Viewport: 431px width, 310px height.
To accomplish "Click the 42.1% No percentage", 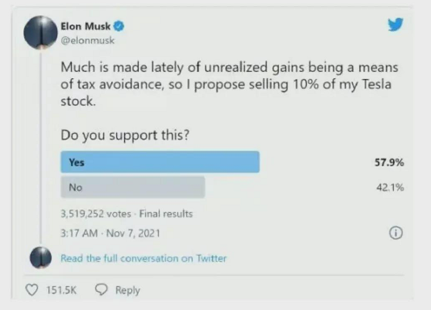I will click(389, 187).
